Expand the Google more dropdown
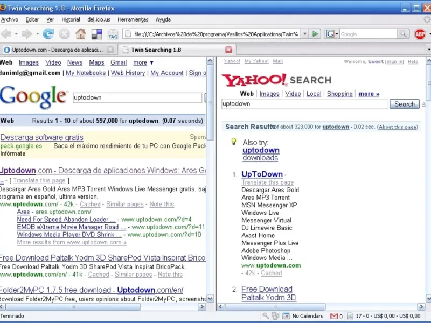431x323 pixels. 143,62
